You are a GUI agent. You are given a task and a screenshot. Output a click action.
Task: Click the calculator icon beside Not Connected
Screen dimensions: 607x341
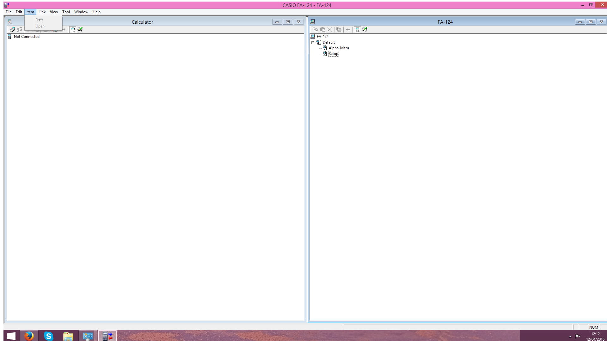coord(9,37)
